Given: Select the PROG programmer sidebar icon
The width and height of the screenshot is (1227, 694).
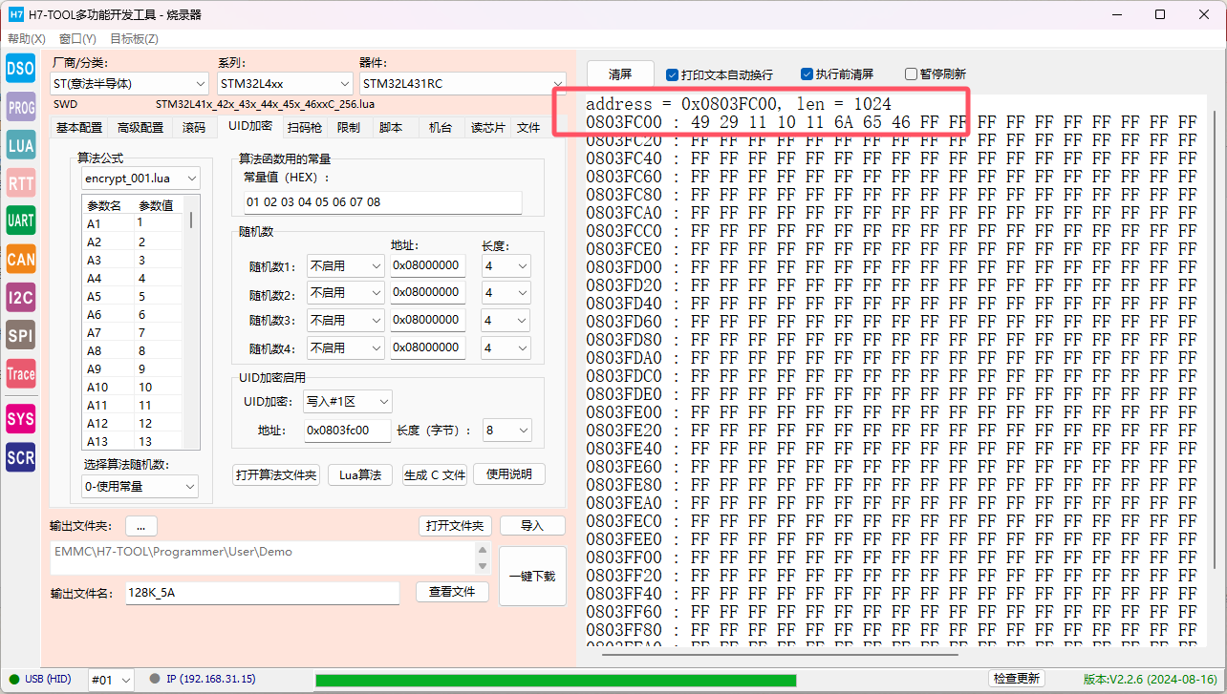Looking at the screenshot, I should pos(21,108).
